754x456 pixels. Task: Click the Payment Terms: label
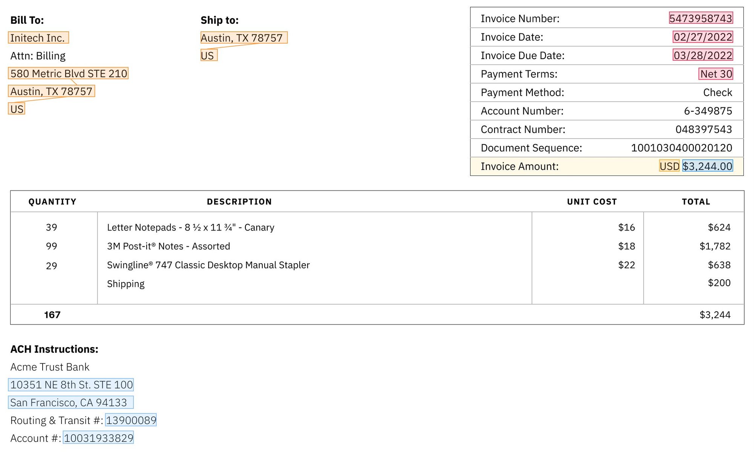pos(519,74)
